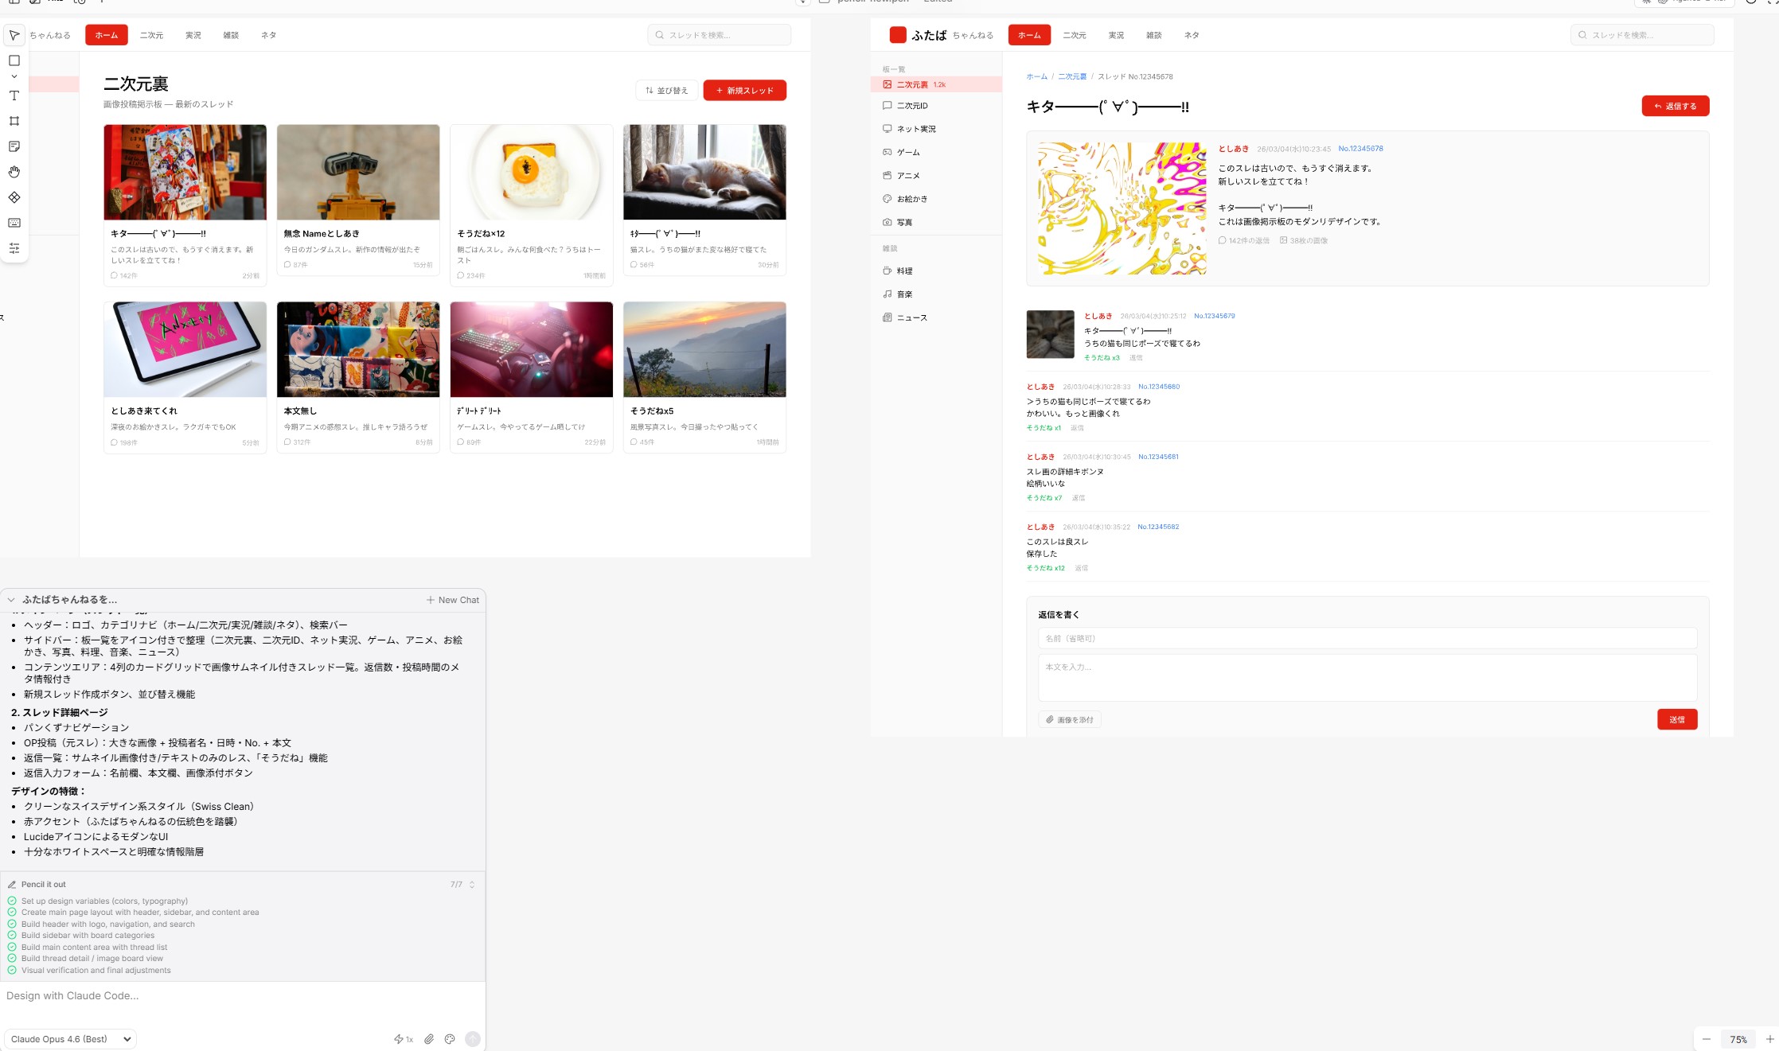Click the 二次元 tab in right design header
The image size is (1779, 1051).
(1074, 35)
